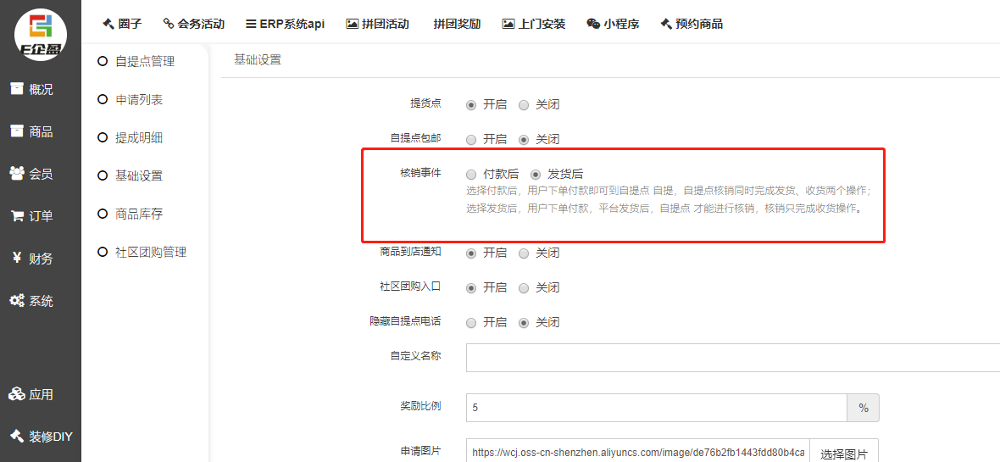Image resolution: width=1000 pixels, height=462 pixels.
Task: Open 商品 products in the sidebar
Action: coord(32,131)
